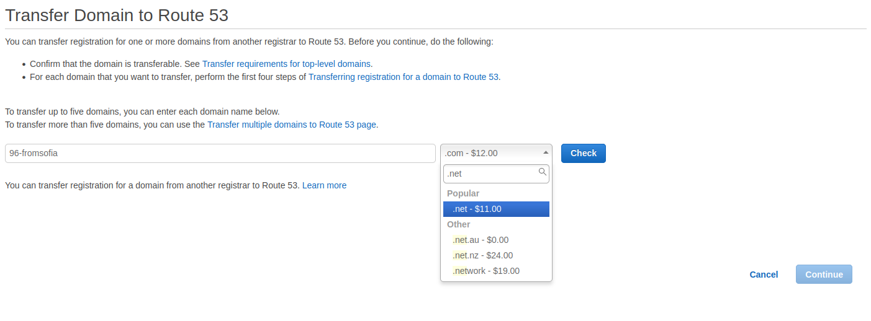Click the TLD selector's dropdown arrow
The height and width of the screenshot is (321, 871).
546,152
